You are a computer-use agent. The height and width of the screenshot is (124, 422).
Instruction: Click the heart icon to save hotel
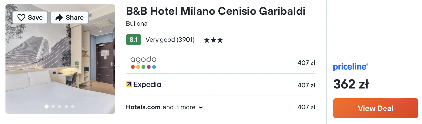21,18
